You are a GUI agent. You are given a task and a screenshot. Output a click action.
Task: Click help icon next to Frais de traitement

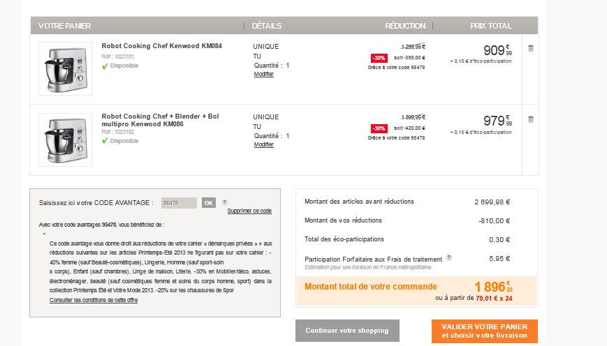point(449,257)
